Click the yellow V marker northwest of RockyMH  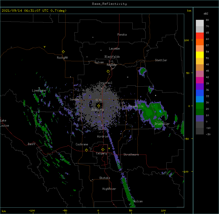click(44, 47)
